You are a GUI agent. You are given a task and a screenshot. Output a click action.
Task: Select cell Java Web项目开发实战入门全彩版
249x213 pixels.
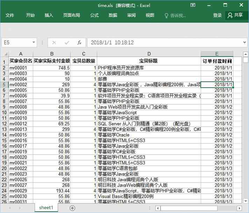point(149,107)
